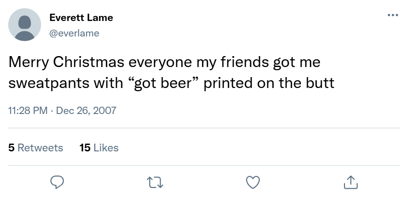Visit the @everlame handle
408x207 pixels.
tap(74, 33)
